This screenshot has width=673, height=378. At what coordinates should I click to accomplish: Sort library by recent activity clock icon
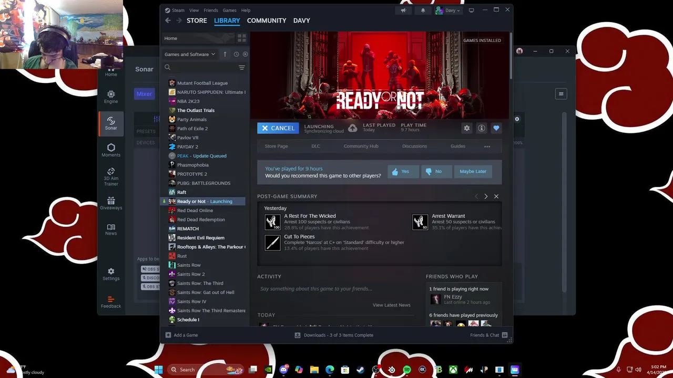click(236, 54)
